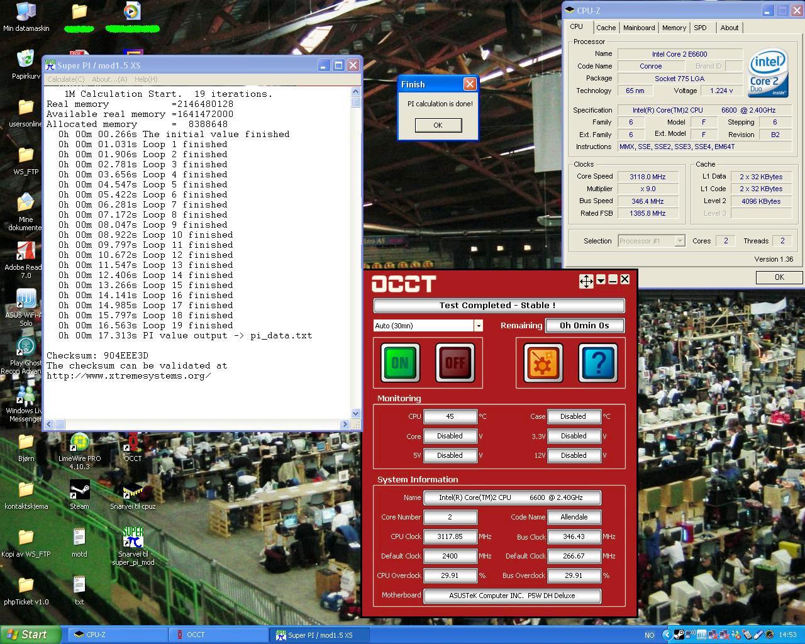Viewport: 805px width, 644px height.
Task: Open CPU-Z Processor #1 selection dropdown
Action: [x=651, y=241]
